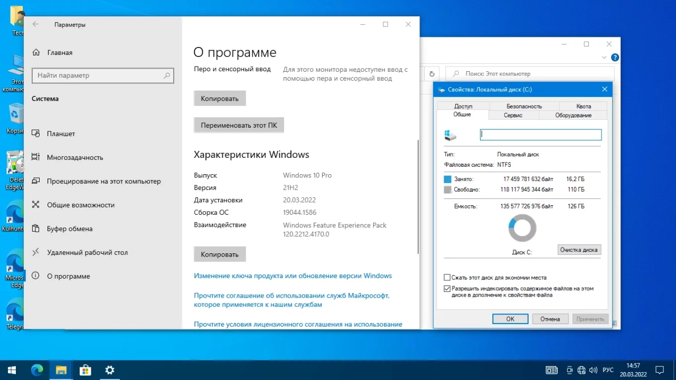Click the blue Занято color swatch
Image resolution: width=676 pixels, height=380 pixels.
click(448, 179)
